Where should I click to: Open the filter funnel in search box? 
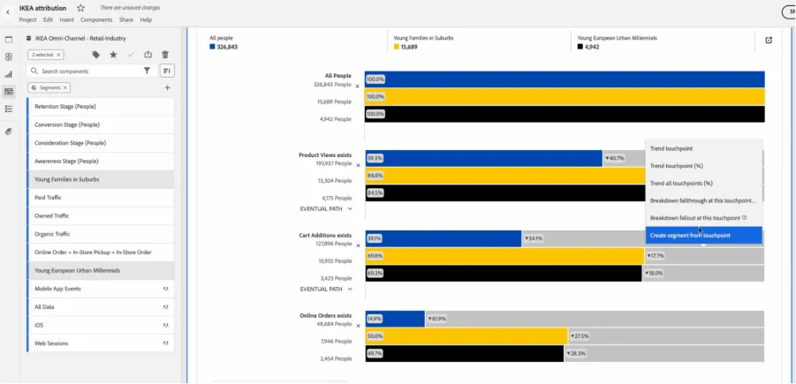[x=147, y=71]
